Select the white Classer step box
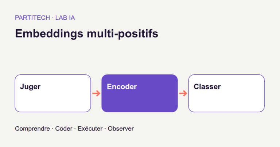The width and height of the screenshot is (280, 147). click(x=226, y=93)
